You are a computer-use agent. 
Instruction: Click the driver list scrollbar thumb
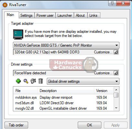(x=116, y=95)
